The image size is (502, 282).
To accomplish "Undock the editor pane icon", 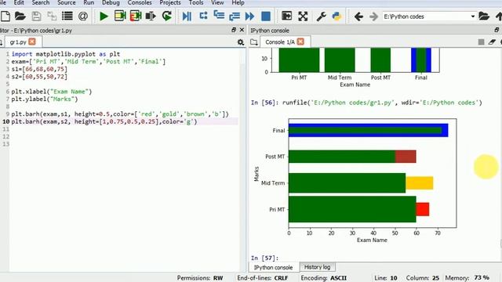I will click(x=234, y=30).
